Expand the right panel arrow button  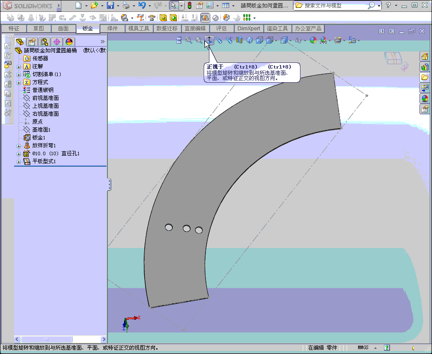pyautogui.click(x=392, y=31)
